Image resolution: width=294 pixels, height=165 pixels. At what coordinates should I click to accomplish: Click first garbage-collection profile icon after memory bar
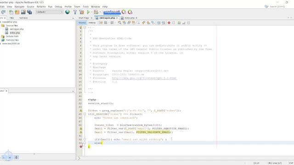pos(124,12)
